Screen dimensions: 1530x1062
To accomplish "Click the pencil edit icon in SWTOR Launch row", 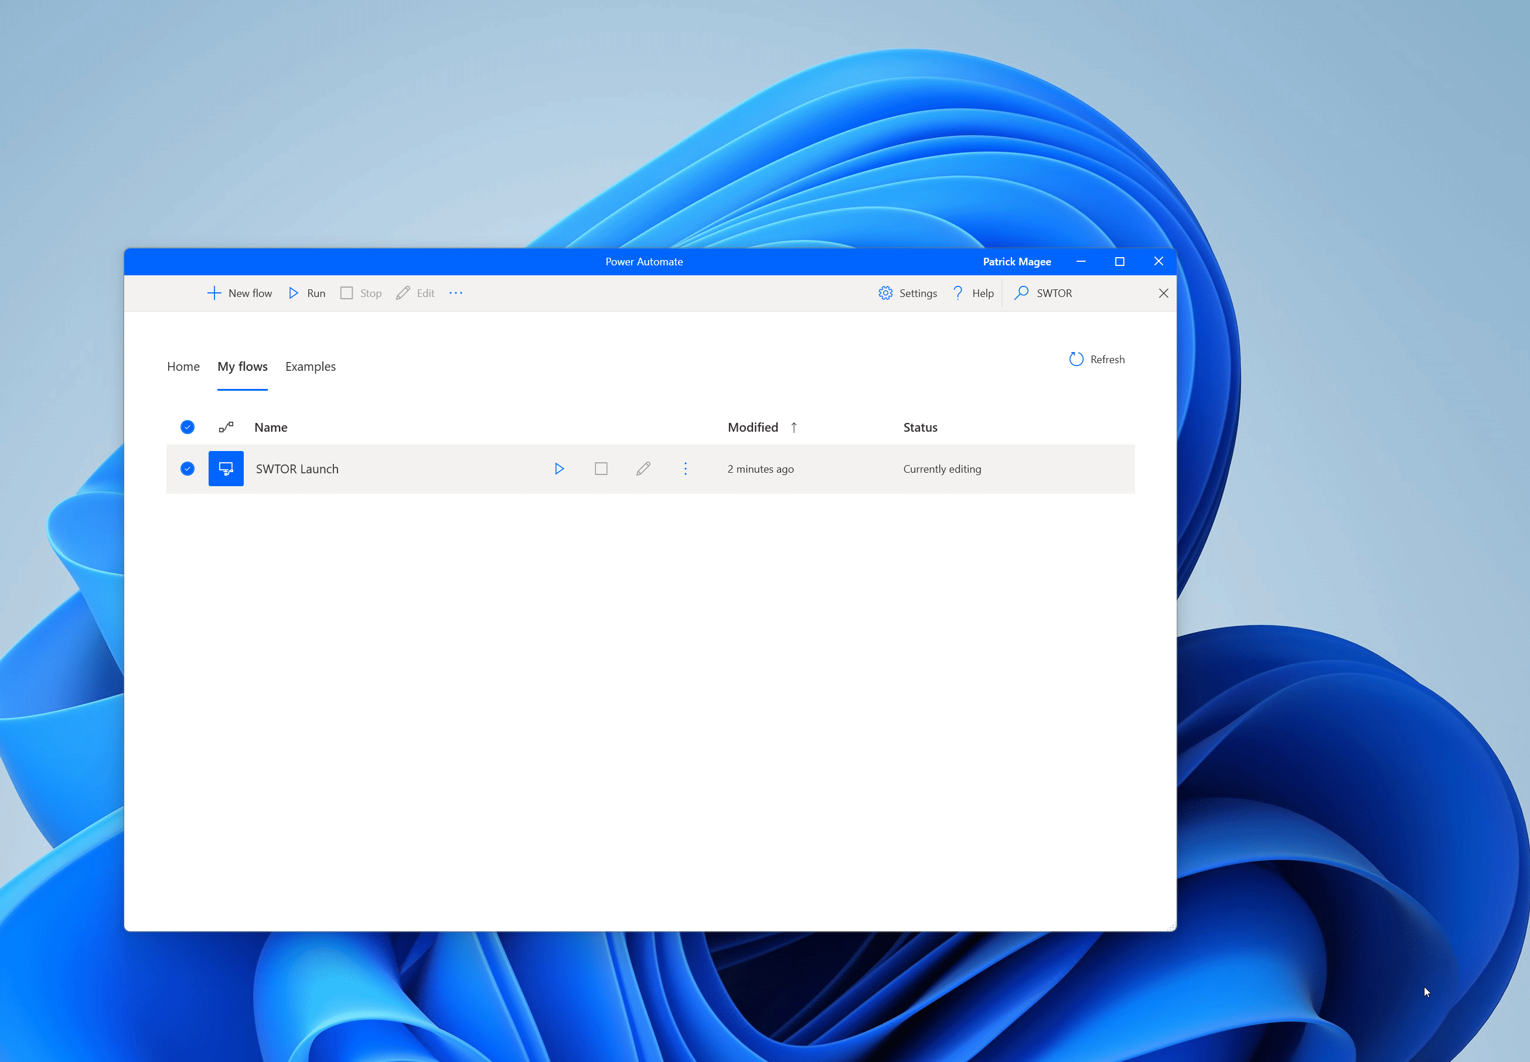I will [643, 469].
